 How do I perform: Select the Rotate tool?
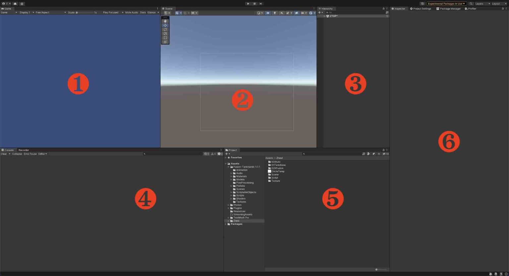165,29
